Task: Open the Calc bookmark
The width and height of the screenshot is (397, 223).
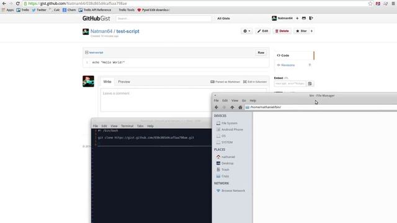Action: click(55, 10)
